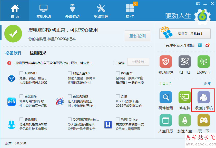The width and height of the screenshot is (216, 148).
Task: Check the QQ电脑管家mini checkbox
Action: coord(70,119)
